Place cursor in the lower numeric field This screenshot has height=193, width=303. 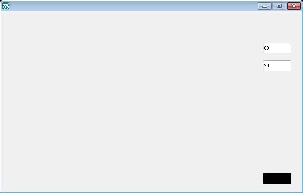[277, 65]
